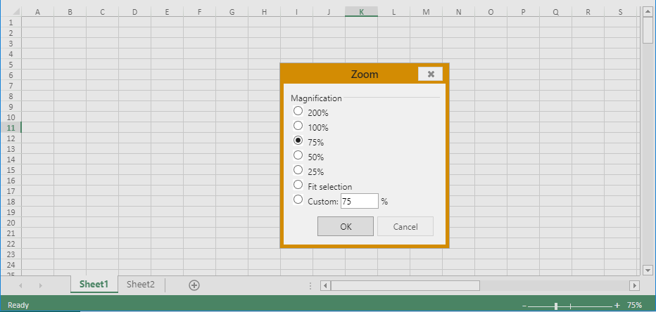The height and width of the screenshot is (312, 656).
Task: Select column D header
Action: click(x=134, y=12)
